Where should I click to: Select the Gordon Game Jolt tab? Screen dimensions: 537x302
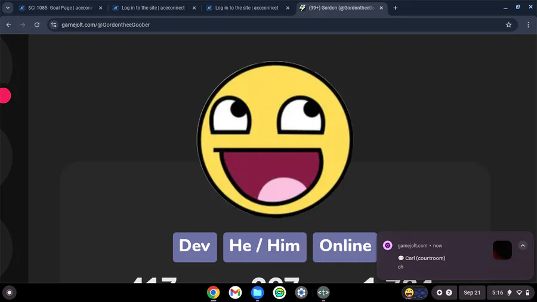click(x=341, y=8)
